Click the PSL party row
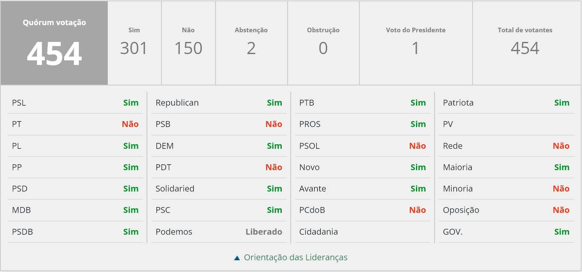Viewport: 582px width, 272px height. [75, 103]
